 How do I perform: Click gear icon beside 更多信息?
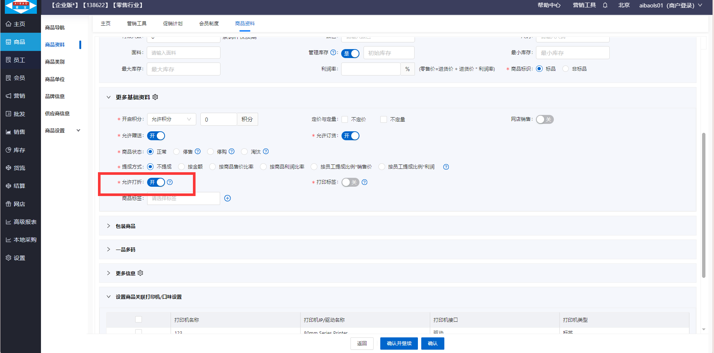coord(140,273)
